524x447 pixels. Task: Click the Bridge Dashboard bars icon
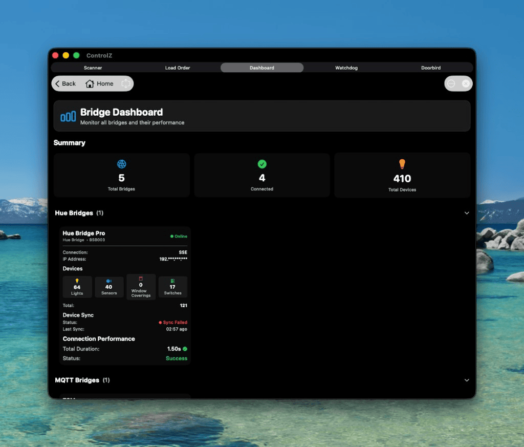[x=68, y=116]
